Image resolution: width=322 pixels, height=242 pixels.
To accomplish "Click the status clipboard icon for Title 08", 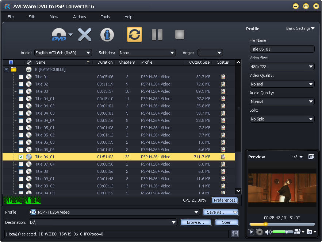I will pyautogui.click(x=223, y=171).
